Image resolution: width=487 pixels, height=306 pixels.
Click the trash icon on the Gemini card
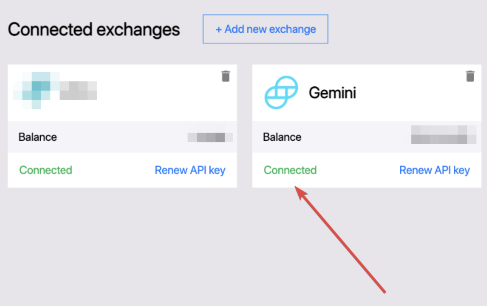[x=470, y=76]
